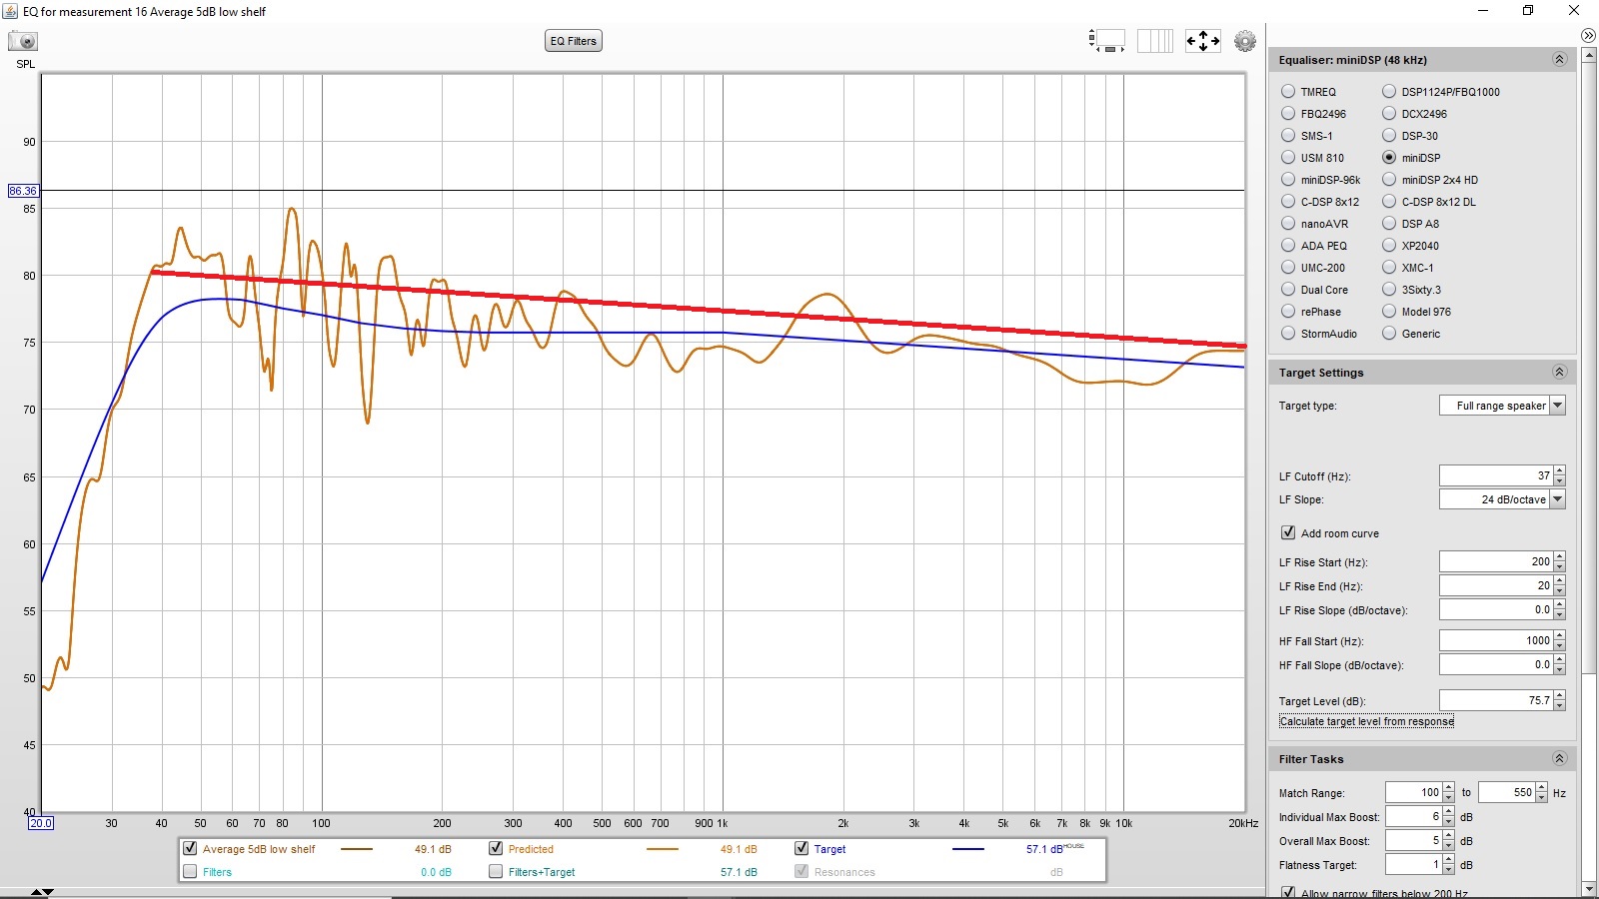Image resolution: width=1599 pixels, height=899 pixels.
Task: Select rePhase equaliser option
Action: [1288, 312]
